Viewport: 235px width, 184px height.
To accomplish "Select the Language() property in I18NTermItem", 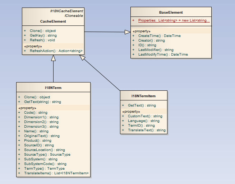I will 143,121.
